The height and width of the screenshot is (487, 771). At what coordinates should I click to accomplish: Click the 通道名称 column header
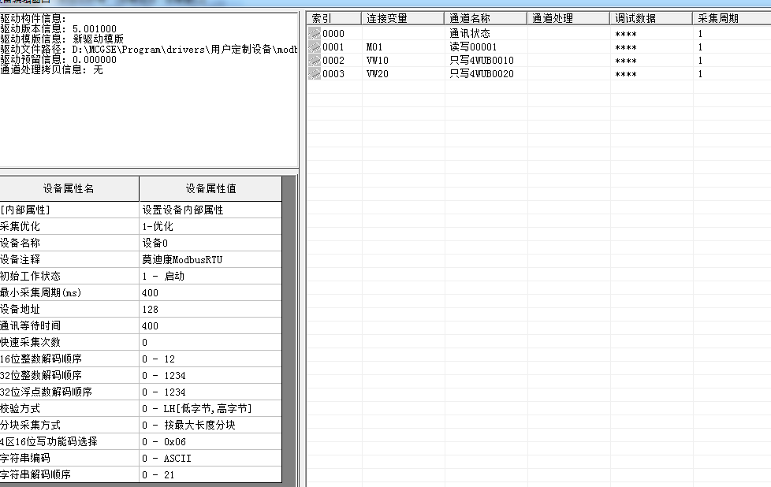click(x=486, y=18)
